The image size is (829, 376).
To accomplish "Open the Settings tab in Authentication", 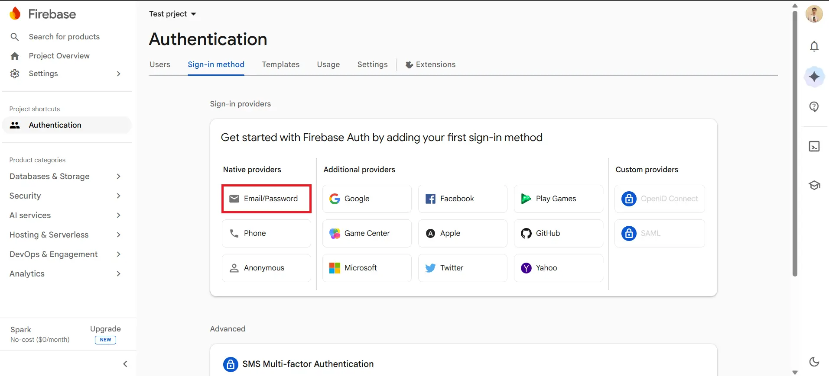I will [x=372, y=64].
